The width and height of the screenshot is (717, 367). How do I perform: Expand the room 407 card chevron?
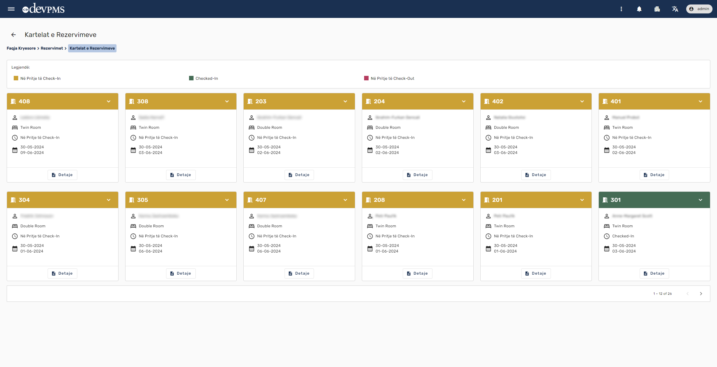coord(345,200)
